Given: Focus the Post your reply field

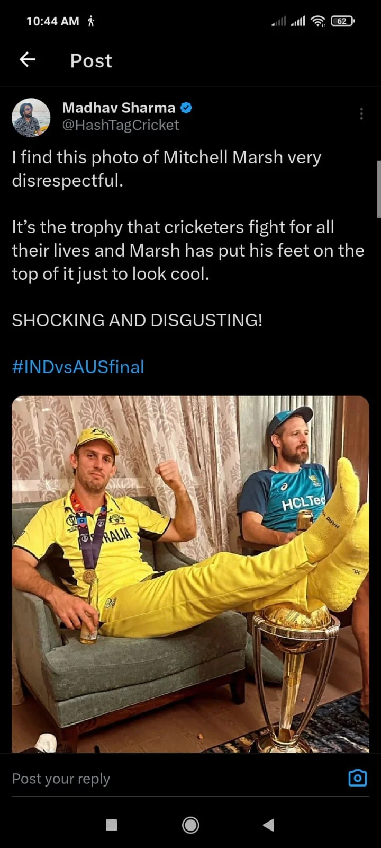Looking at the screenshot, I should 175,778.
